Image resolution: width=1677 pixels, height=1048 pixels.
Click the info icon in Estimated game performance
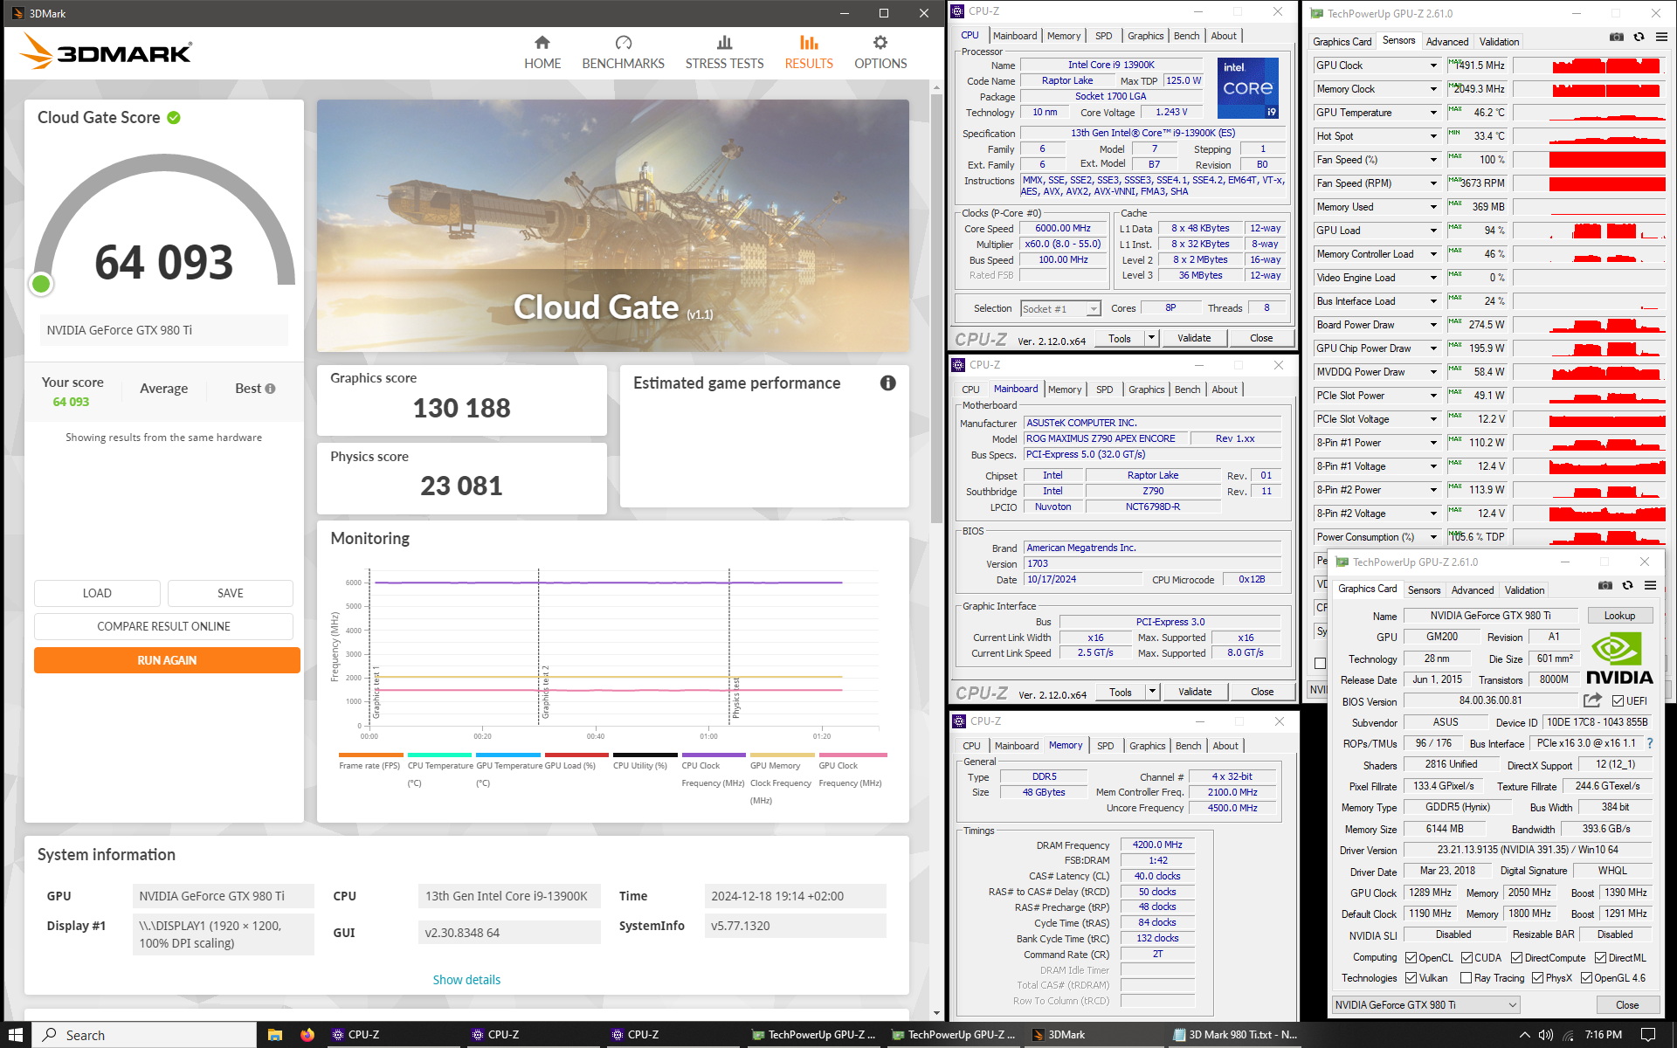pyautogui.click(x=888, y=383)
